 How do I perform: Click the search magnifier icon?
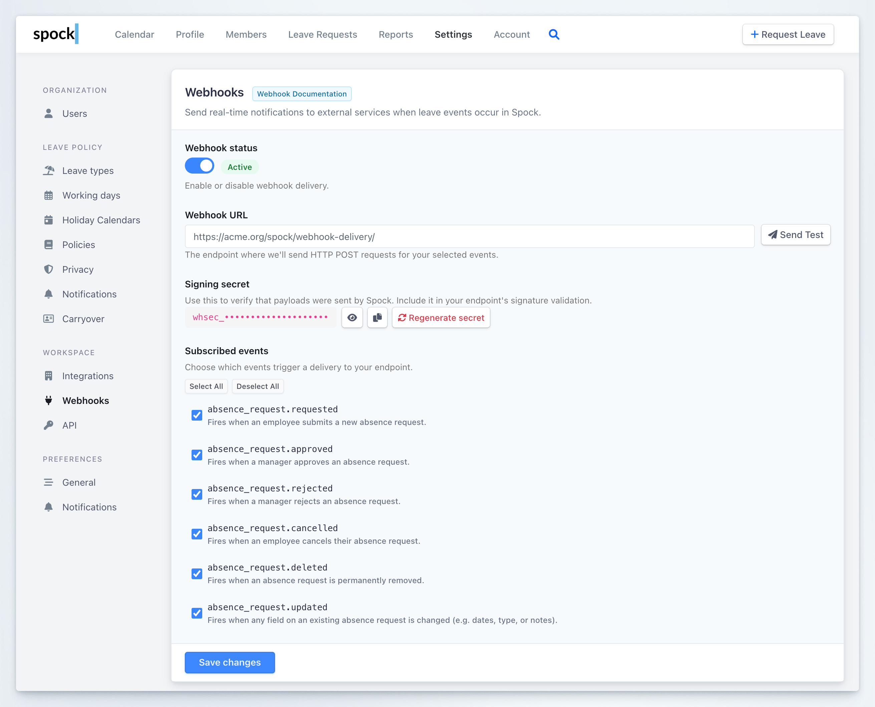pyautogui.click(x=554, y=34)
